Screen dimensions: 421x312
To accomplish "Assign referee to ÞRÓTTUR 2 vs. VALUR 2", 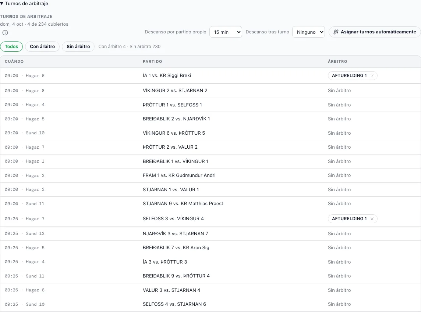I will 339,147.
